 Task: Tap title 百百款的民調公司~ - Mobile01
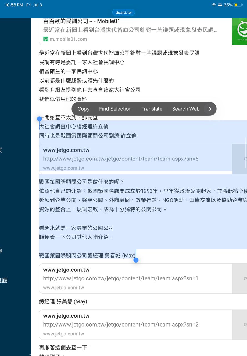82,21
